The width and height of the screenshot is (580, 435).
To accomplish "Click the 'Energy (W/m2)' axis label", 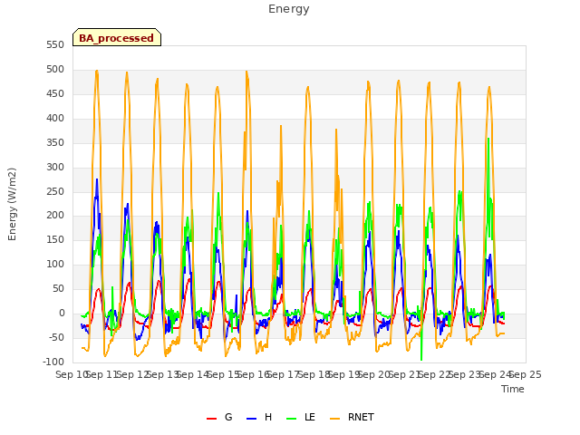I will pyautogui.click(x=12, y=204).
